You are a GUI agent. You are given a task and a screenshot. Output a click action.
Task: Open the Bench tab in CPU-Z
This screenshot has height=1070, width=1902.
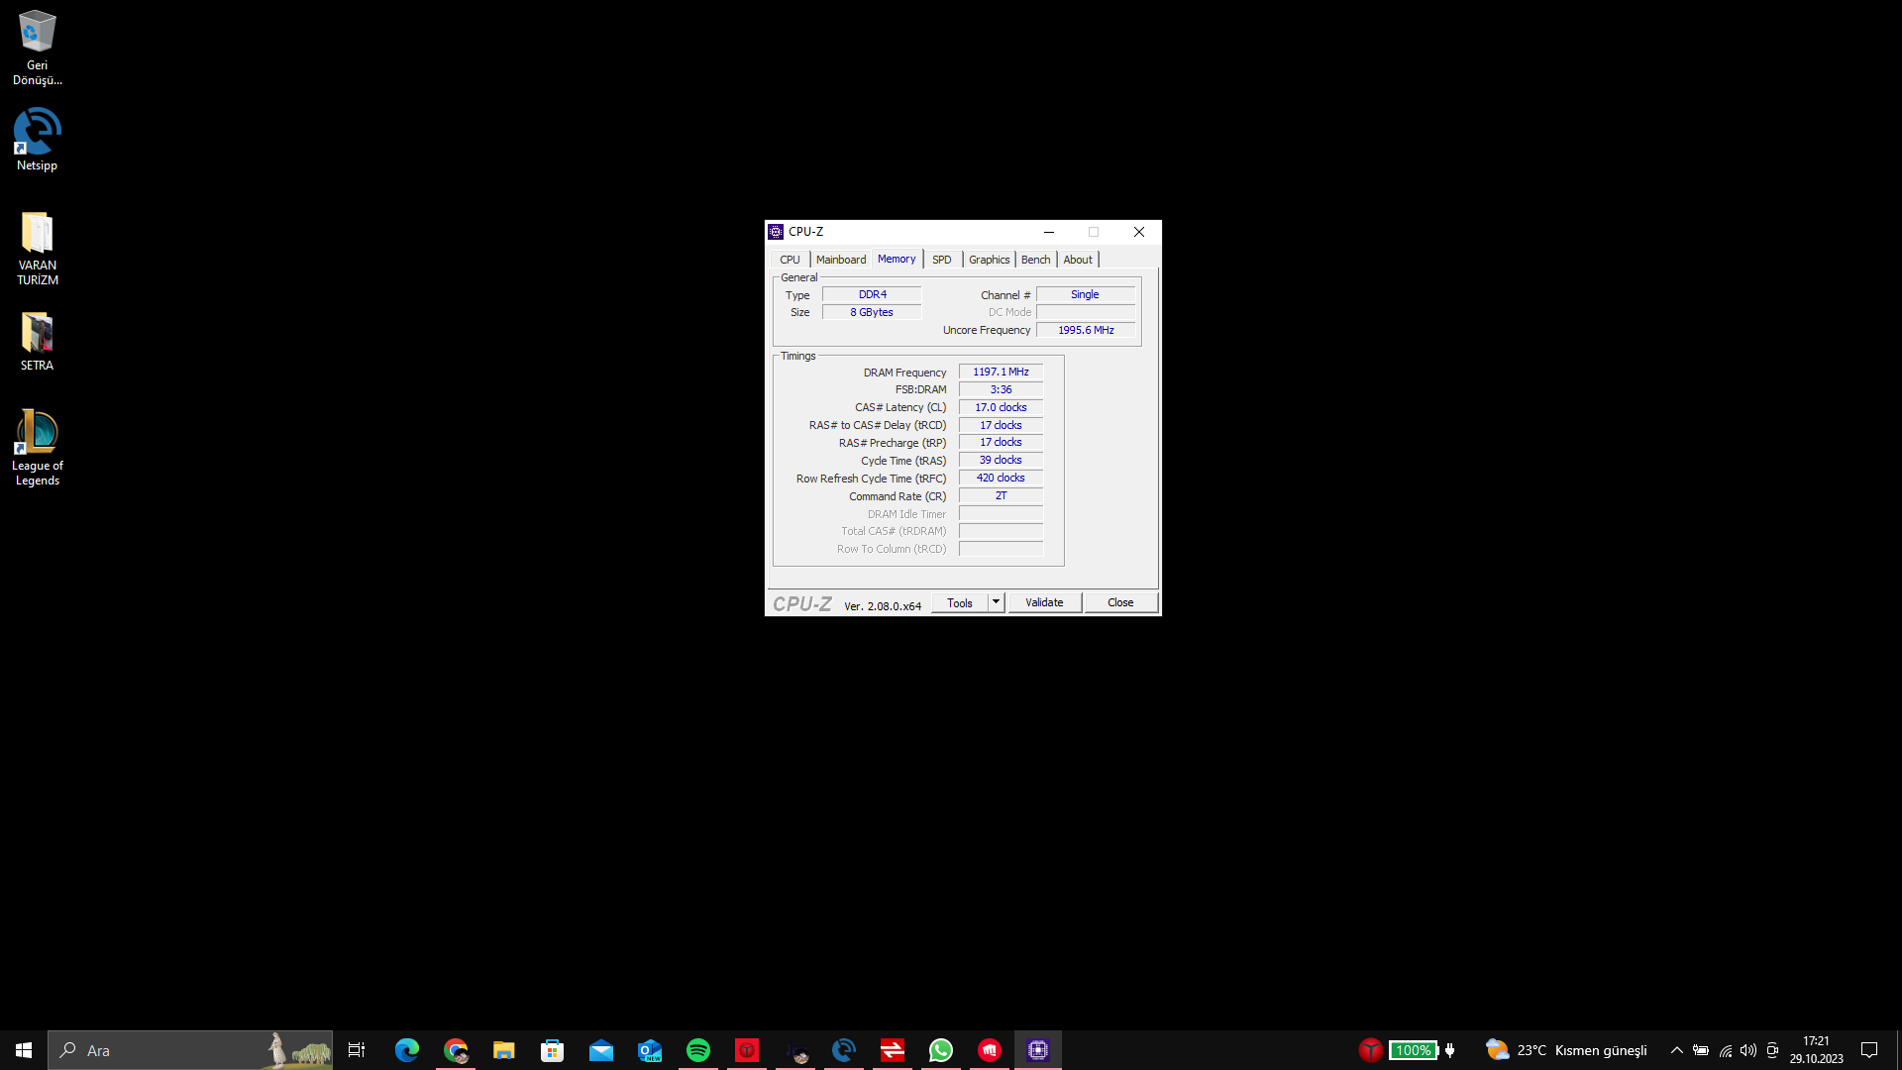(x=1035, y=259)
